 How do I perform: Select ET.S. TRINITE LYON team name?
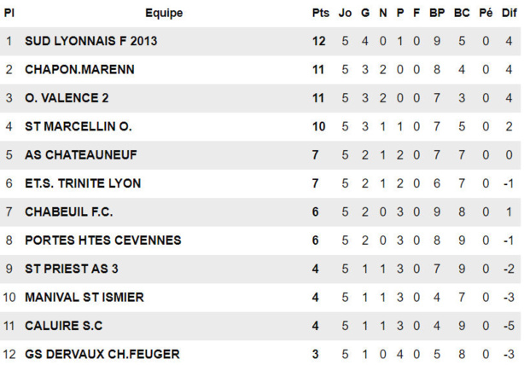coord(83,183)
